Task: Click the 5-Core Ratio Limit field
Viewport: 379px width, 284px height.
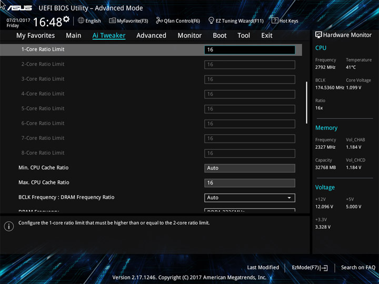Action: pos(250,109)
